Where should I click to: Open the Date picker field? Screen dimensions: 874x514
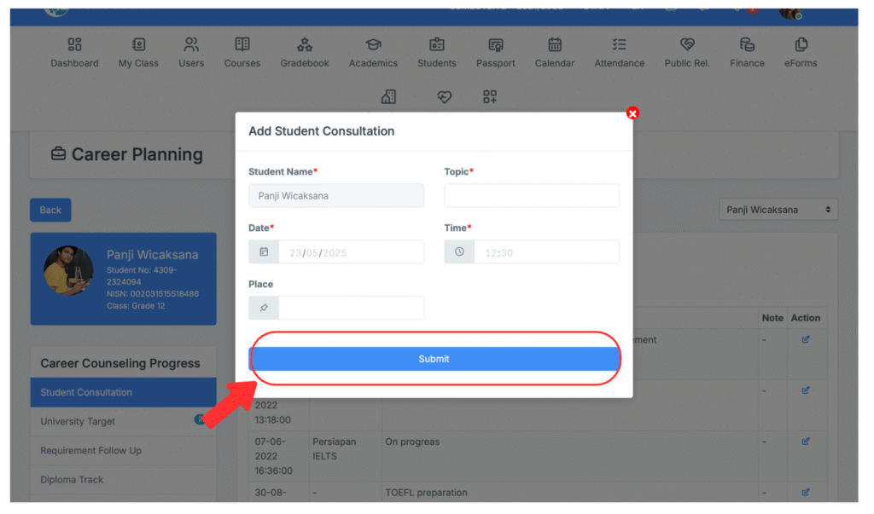tap(350, 252)
